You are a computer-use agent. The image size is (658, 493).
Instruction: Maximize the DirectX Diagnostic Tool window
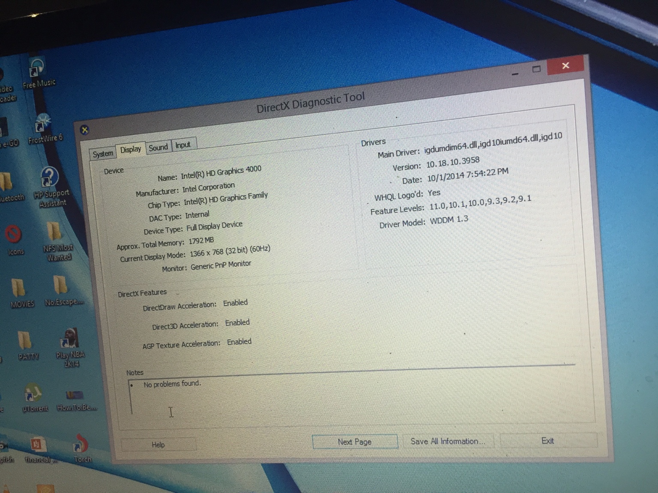pos(536,69)
